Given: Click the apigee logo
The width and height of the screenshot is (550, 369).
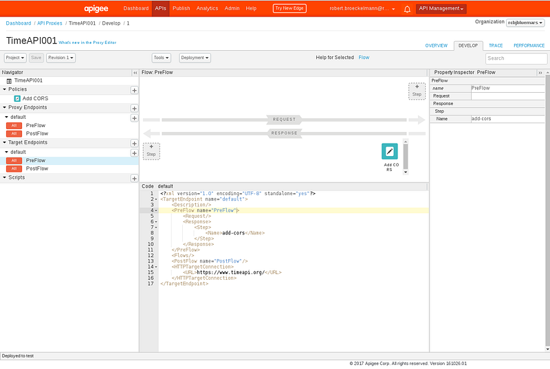Looking at the screenshot, I should (96, 9).
